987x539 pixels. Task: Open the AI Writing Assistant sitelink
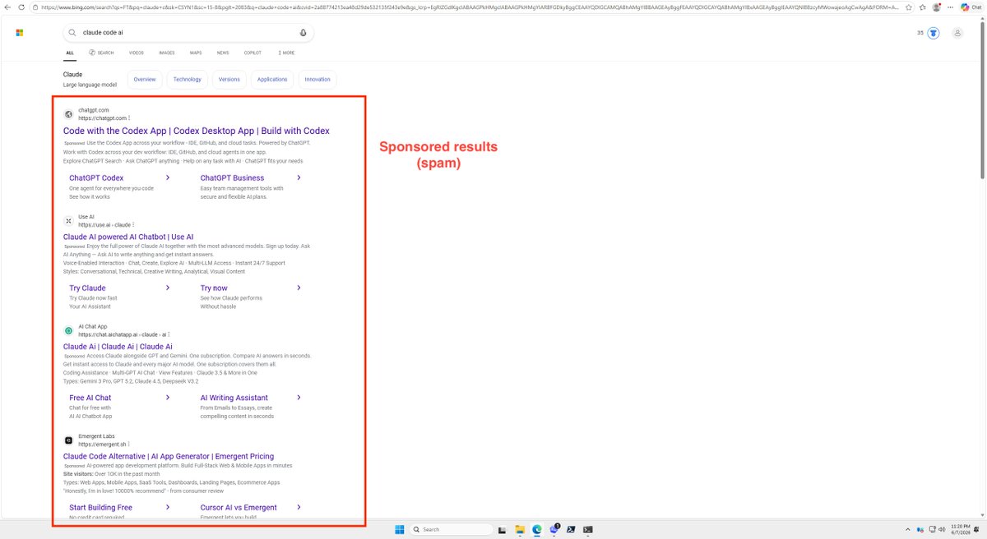[234, 398]
